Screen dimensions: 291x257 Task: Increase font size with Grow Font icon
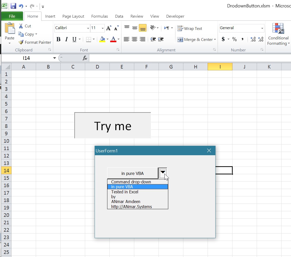click(x=109, y=28)
